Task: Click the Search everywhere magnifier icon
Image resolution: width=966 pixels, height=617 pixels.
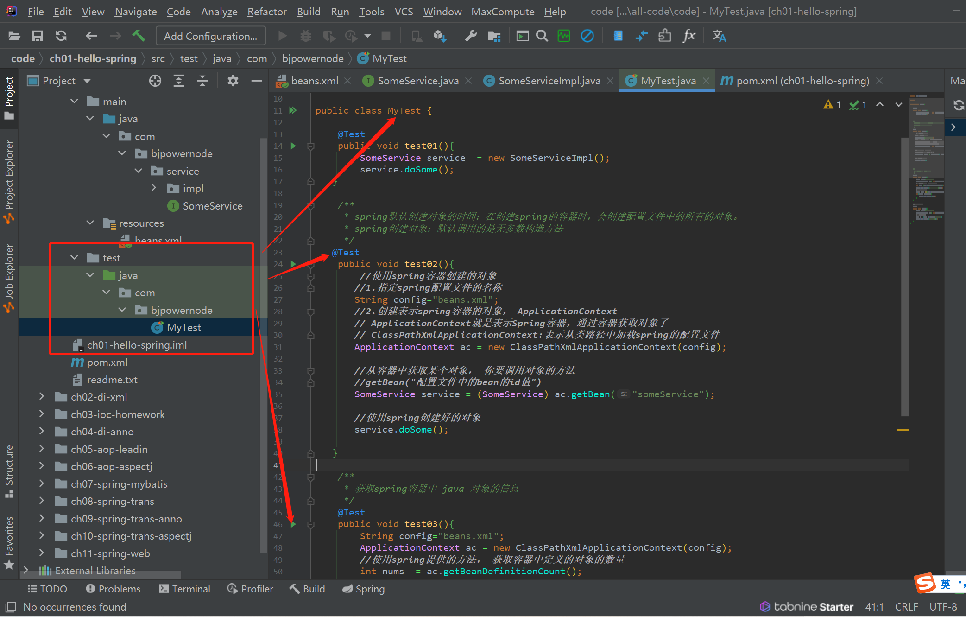Action: point(542,37)
